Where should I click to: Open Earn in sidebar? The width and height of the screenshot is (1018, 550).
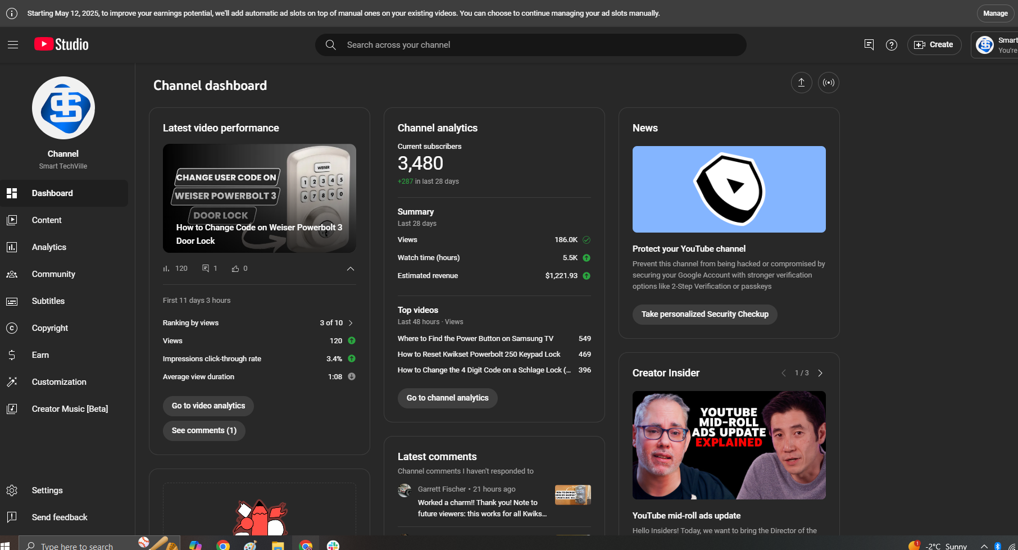tap(64, 355)
